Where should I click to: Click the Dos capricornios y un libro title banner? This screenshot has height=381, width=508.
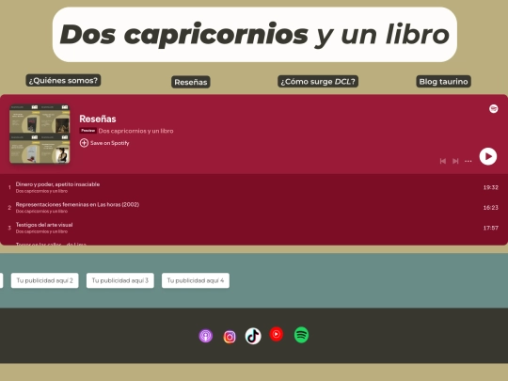(x=255, y=35)
